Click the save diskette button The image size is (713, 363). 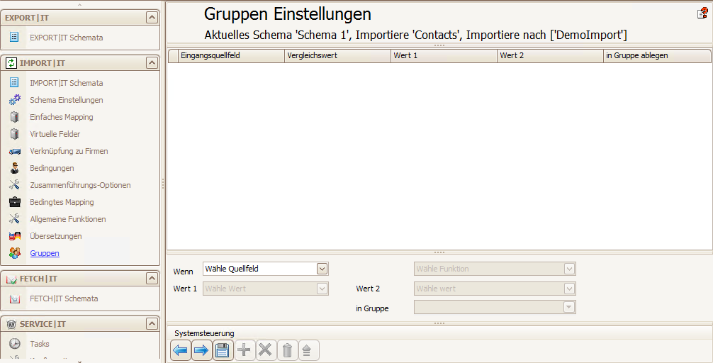coord(223,350)
